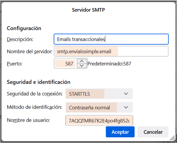This screenshot has height=143, width=177.
Task: Click the Descripción label
Action: tap(20, 39)
